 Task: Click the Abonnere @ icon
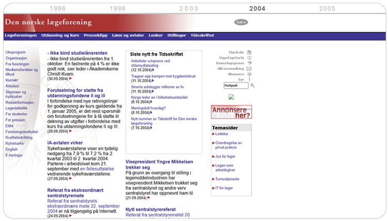pyautogui.click(x=249, y=74)
